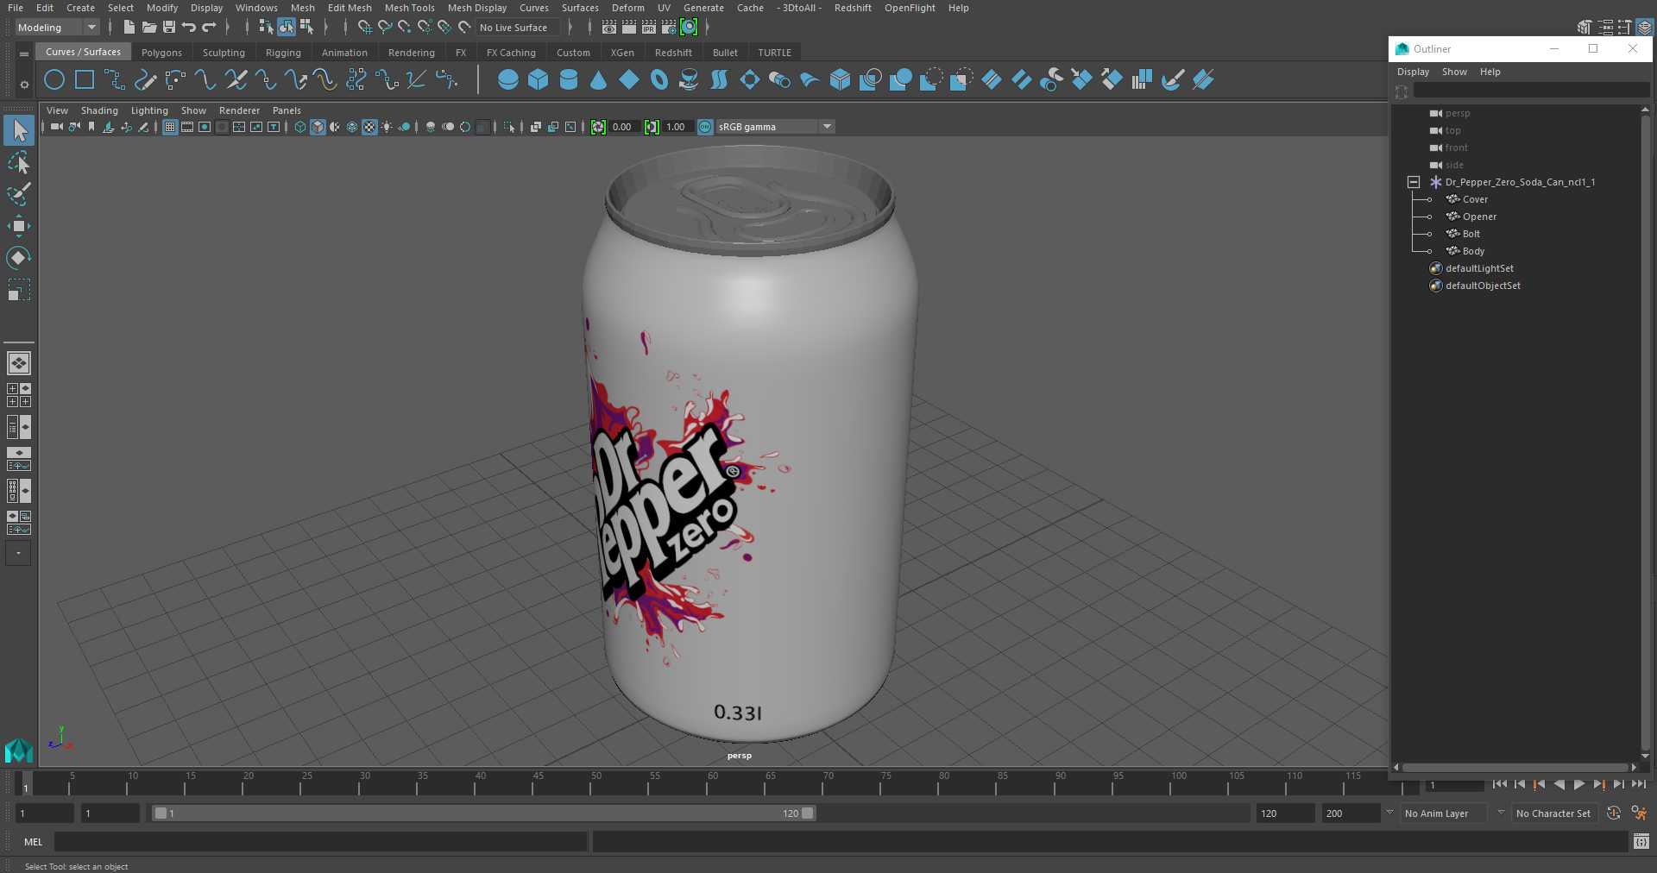Open the shelf menu options icon
The height and width of the screenshot is (873, 1657).
click(24, 53)
